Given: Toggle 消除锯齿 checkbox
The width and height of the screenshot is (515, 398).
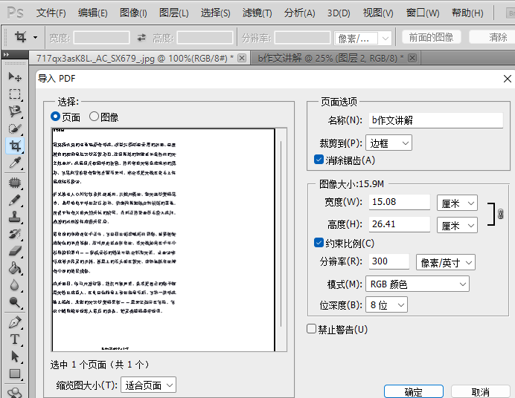Looking at the screenshot, I should coord(319,160).
